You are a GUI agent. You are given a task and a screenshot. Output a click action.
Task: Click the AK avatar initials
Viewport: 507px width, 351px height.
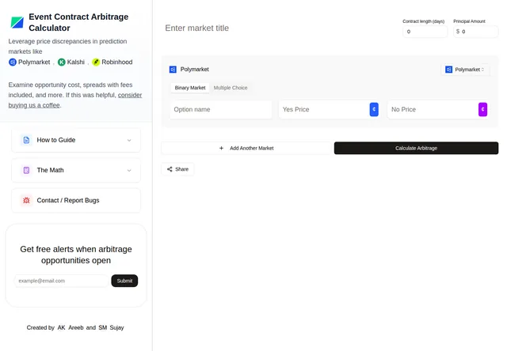click(x=62, y=327)
